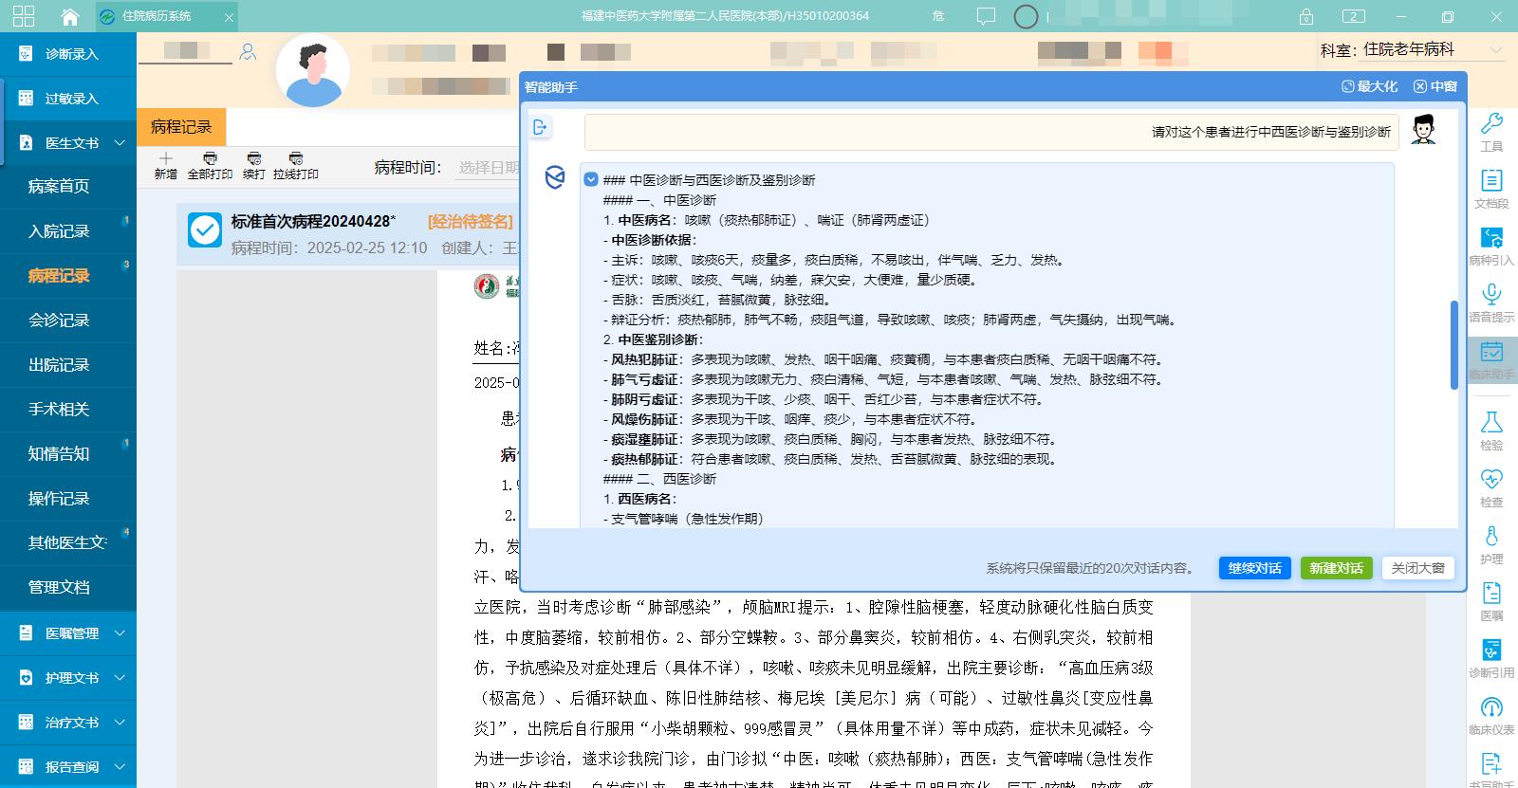This screenshot has width=1518, height=788.
Task: Open the 诊断引用 icon in right sidebar
Action: point(1491,651)
